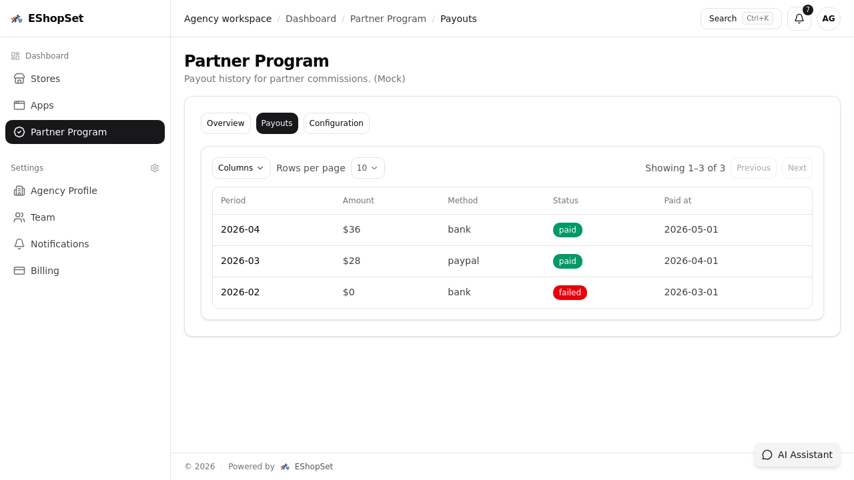This screenshot has height=480, width=854.
Task: Open the rows per page selector showing 10
Action: (368, 168)
